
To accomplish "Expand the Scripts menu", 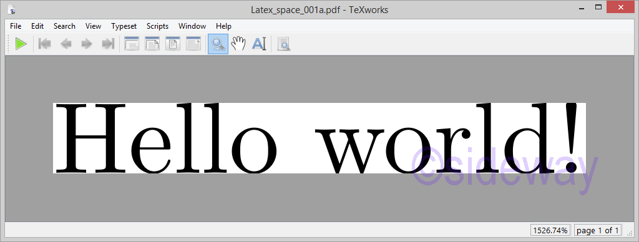I will 157,26.
